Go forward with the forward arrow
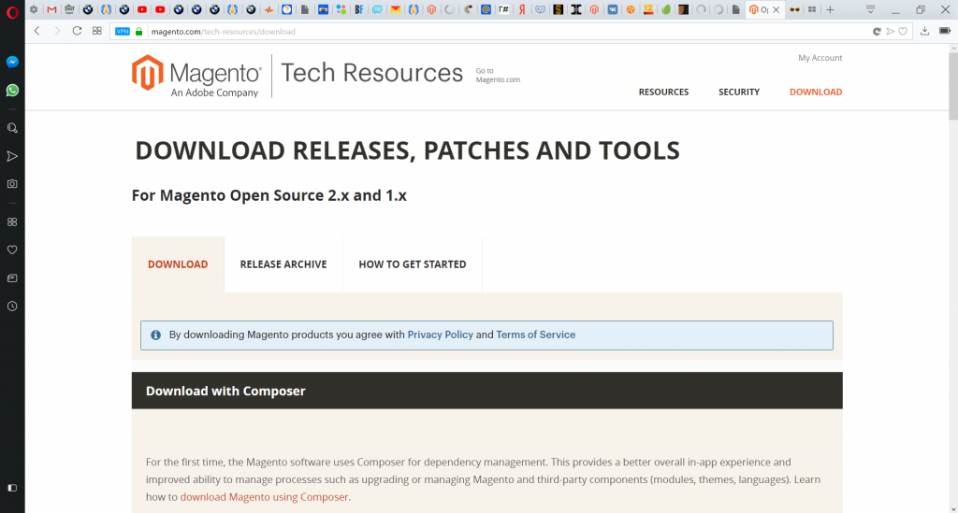Screen dimensions: 958x513 [57, 31]
